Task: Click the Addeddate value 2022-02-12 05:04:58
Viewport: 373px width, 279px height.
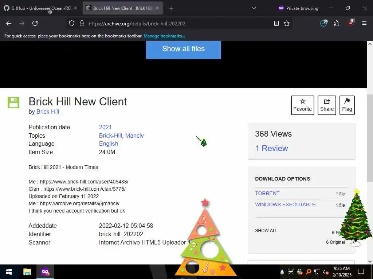Action: 126,226
